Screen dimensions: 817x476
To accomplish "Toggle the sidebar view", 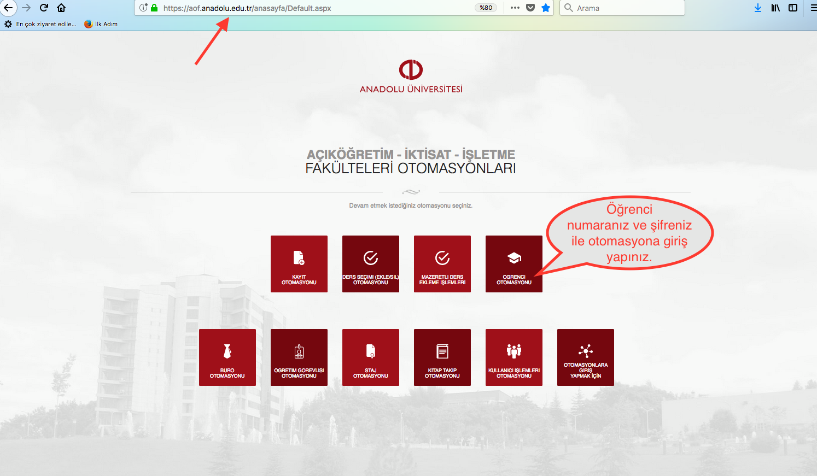I will click(793, 8).
